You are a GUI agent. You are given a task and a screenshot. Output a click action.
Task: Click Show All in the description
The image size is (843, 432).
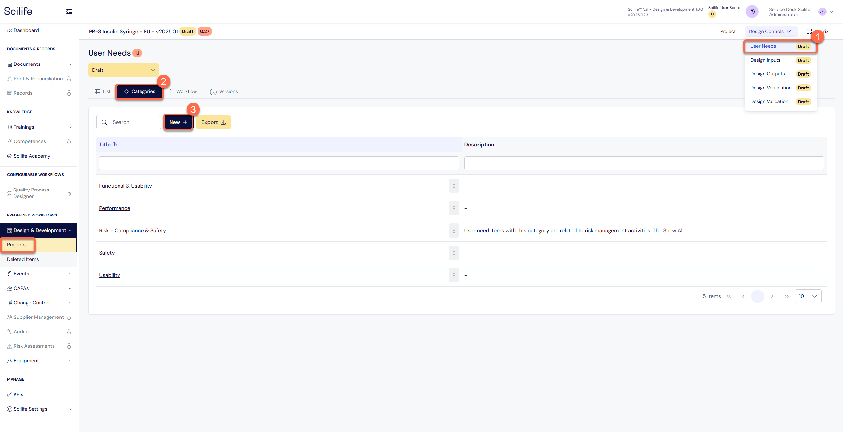coord(673,231)
